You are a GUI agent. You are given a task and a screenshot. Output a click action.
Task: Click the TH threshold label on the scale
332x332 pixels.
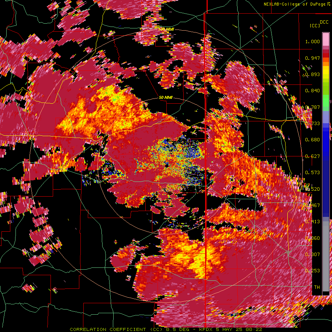[317, 287]
